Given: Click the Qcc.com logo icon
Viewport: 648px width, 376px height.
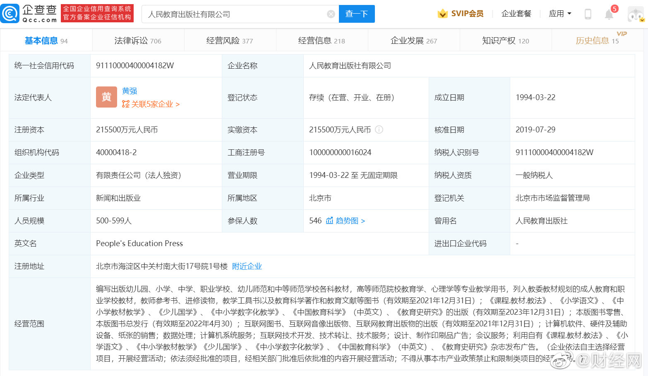Looking at the screenshot, I should point(10,13).
